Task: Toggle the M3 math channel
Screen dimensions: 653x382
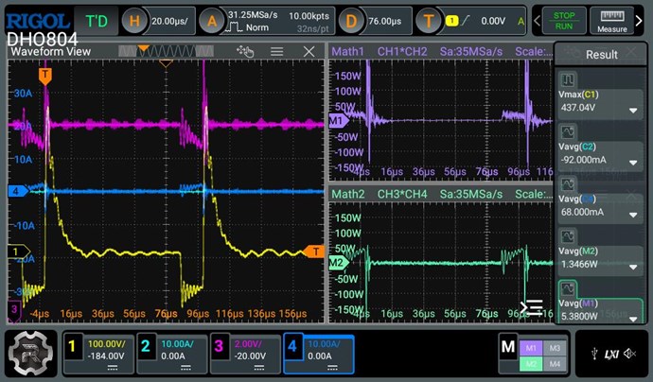Action: coord(555,348)
